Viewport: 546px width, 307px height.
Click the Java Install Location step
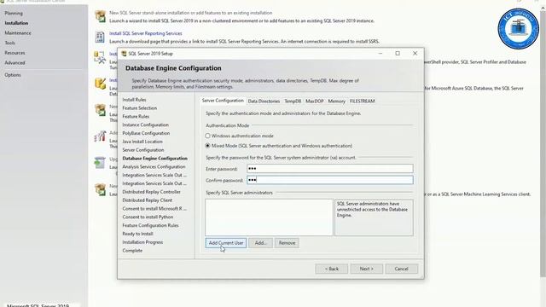[142, 142]
